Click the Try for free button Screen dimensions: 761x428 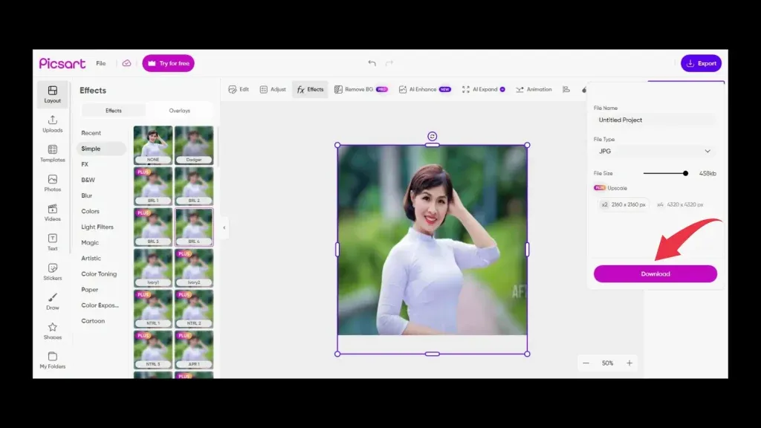tap(169, 63)
